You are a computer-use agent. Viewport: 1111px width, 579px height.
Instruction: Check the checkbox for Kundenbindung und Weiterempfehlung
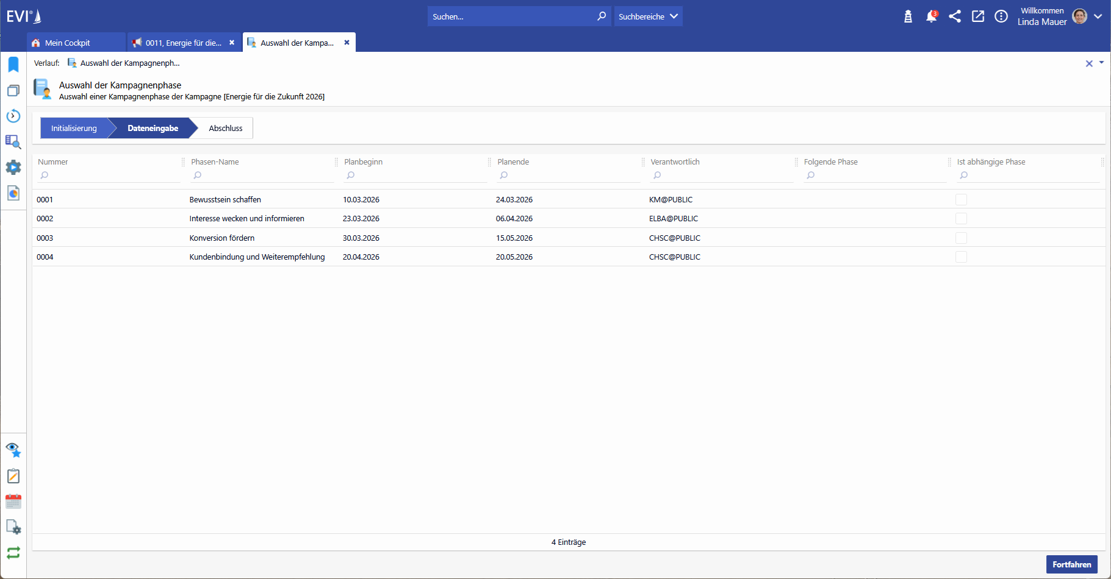(x=961, y=257)
